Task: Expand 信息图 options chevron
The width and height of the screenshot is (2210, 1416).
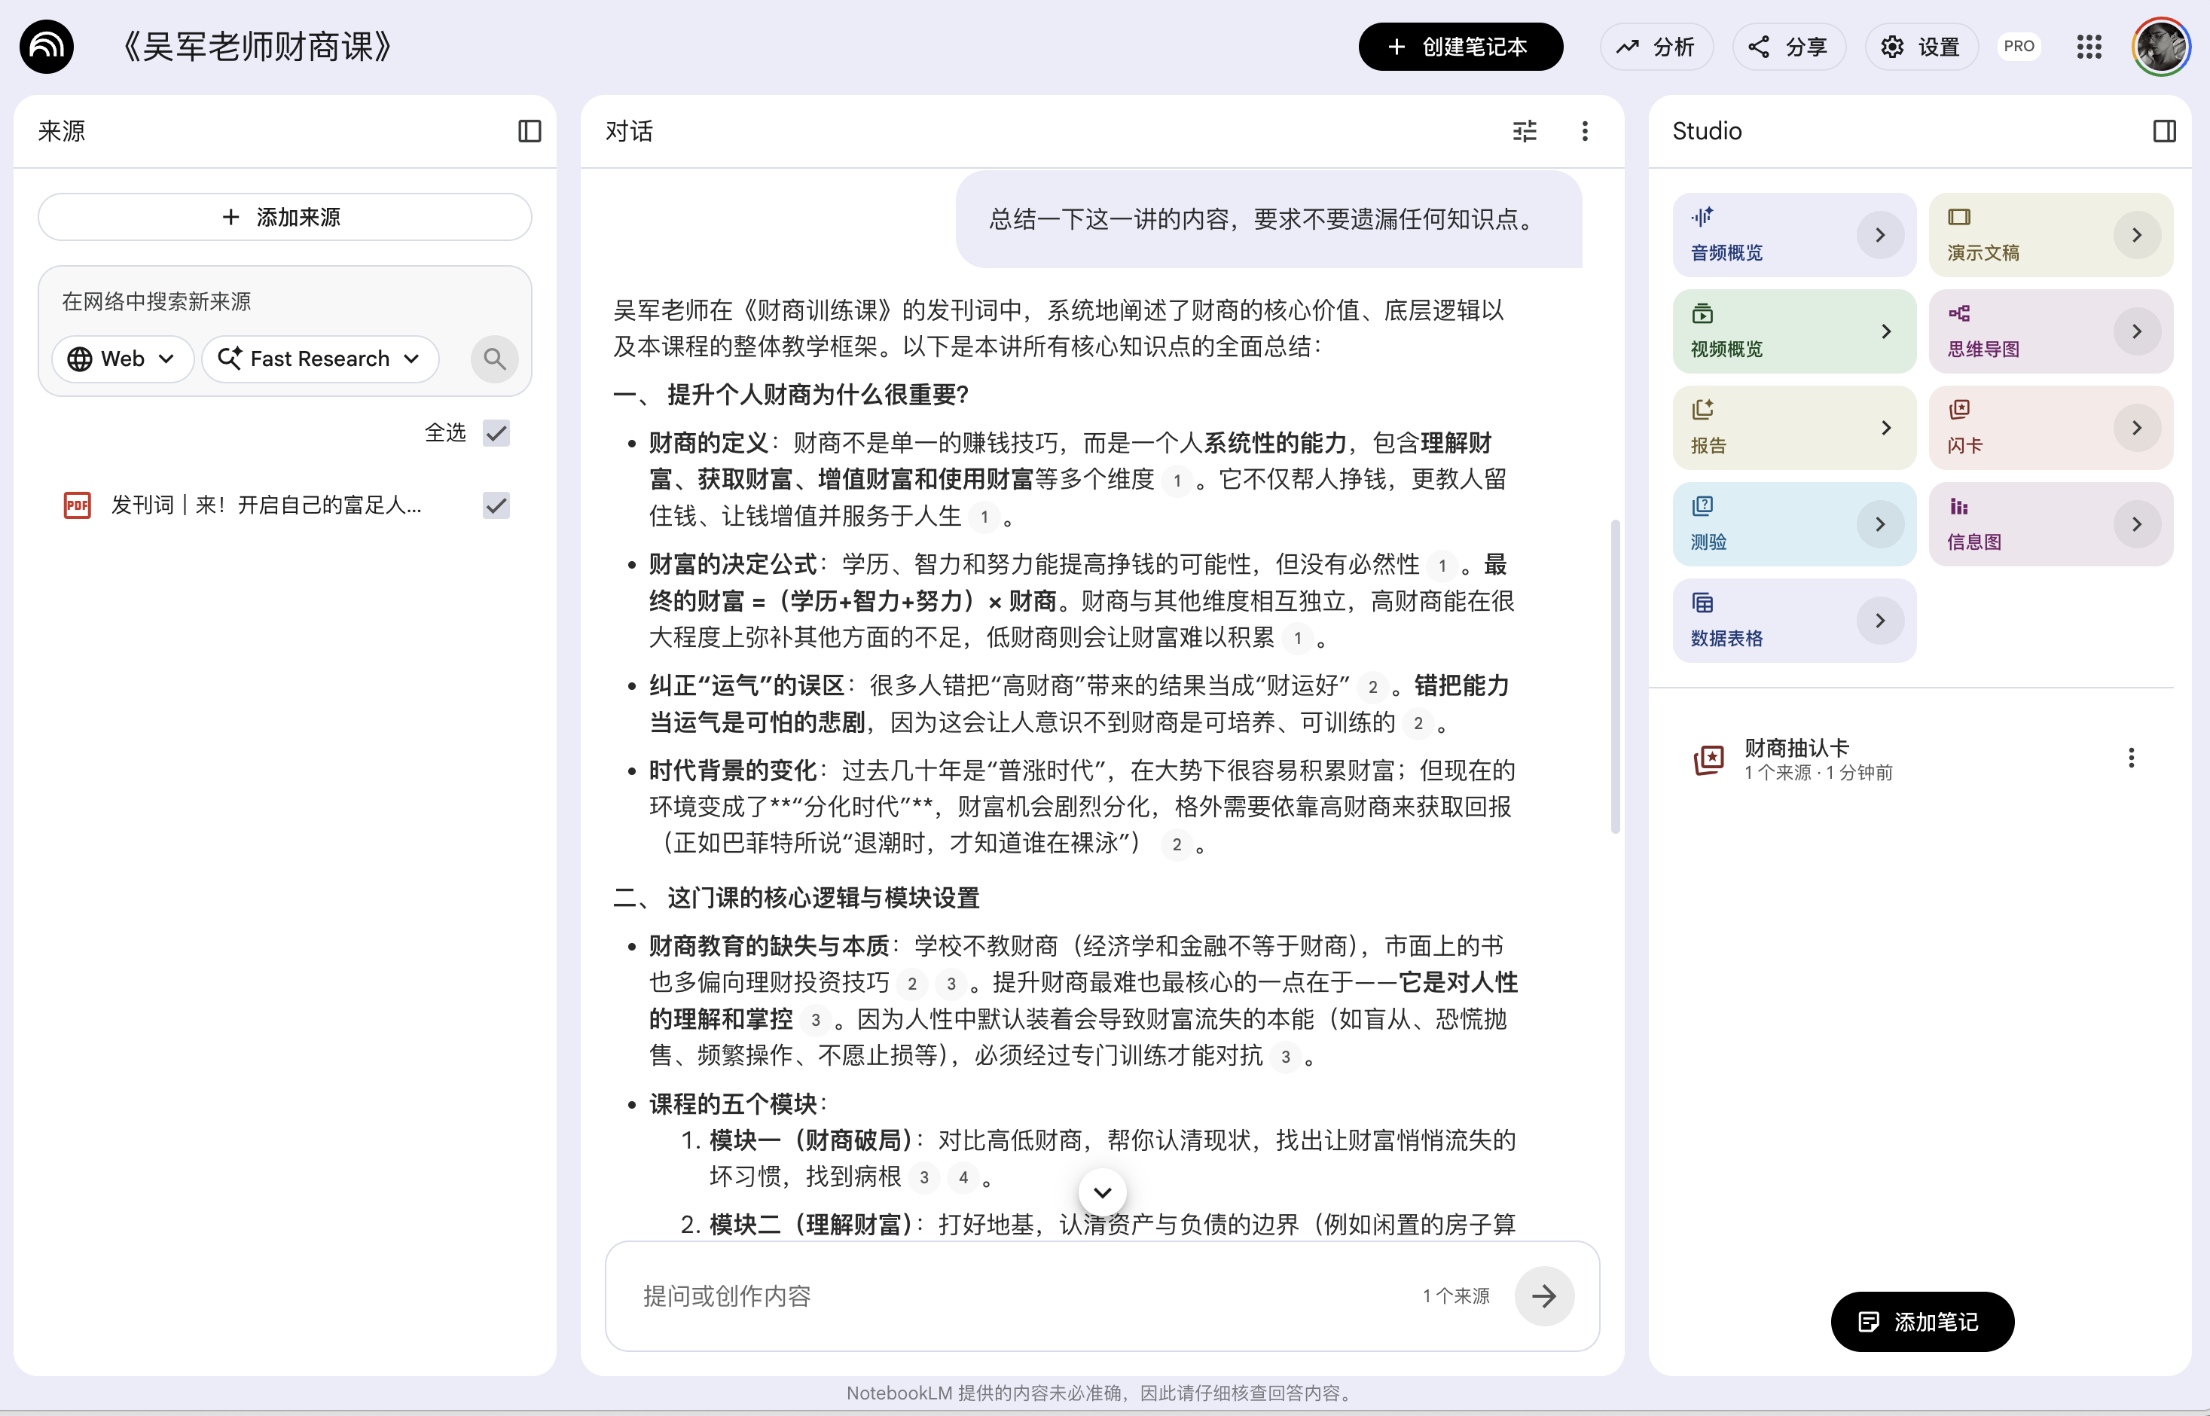Action: [x=2136, y=525]
